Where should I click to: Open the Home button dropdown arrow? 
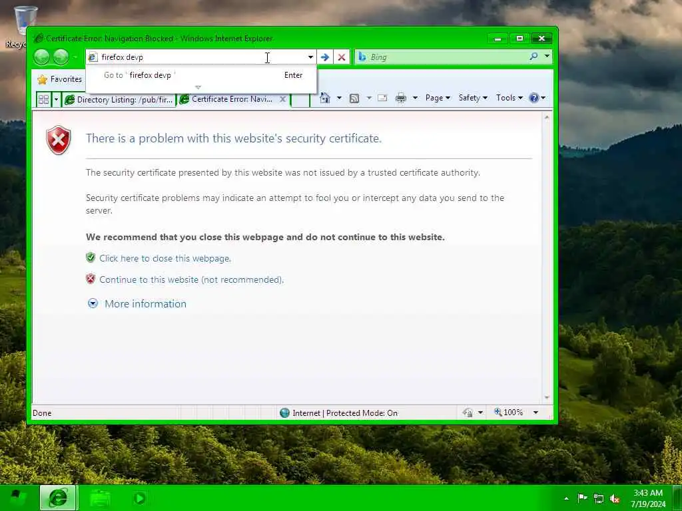click(x=339, y=98)
